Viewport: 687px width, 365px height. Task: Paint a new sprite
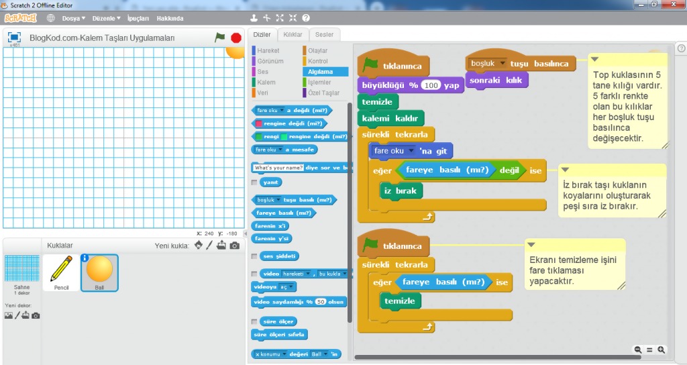(x=209, y=245)
